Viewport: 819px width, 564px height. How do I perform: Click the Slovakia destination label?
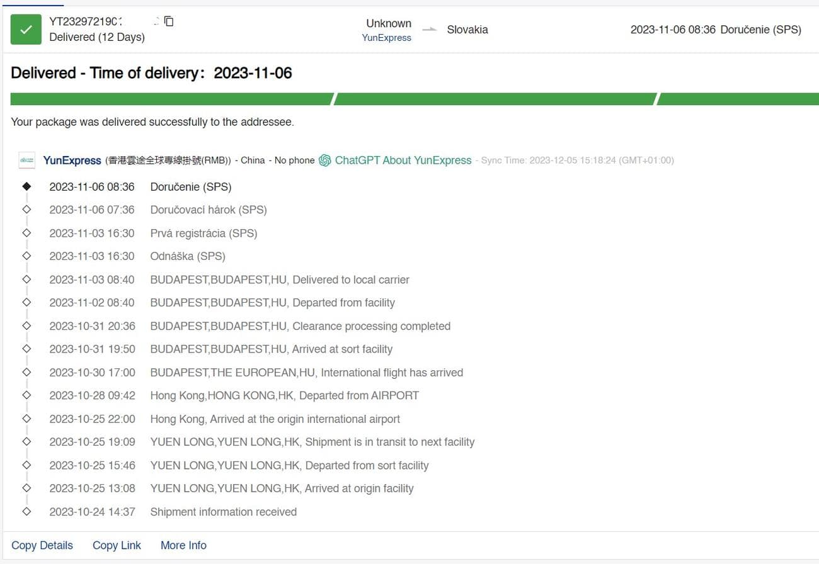pyautogui.click(x=467, y=30)
